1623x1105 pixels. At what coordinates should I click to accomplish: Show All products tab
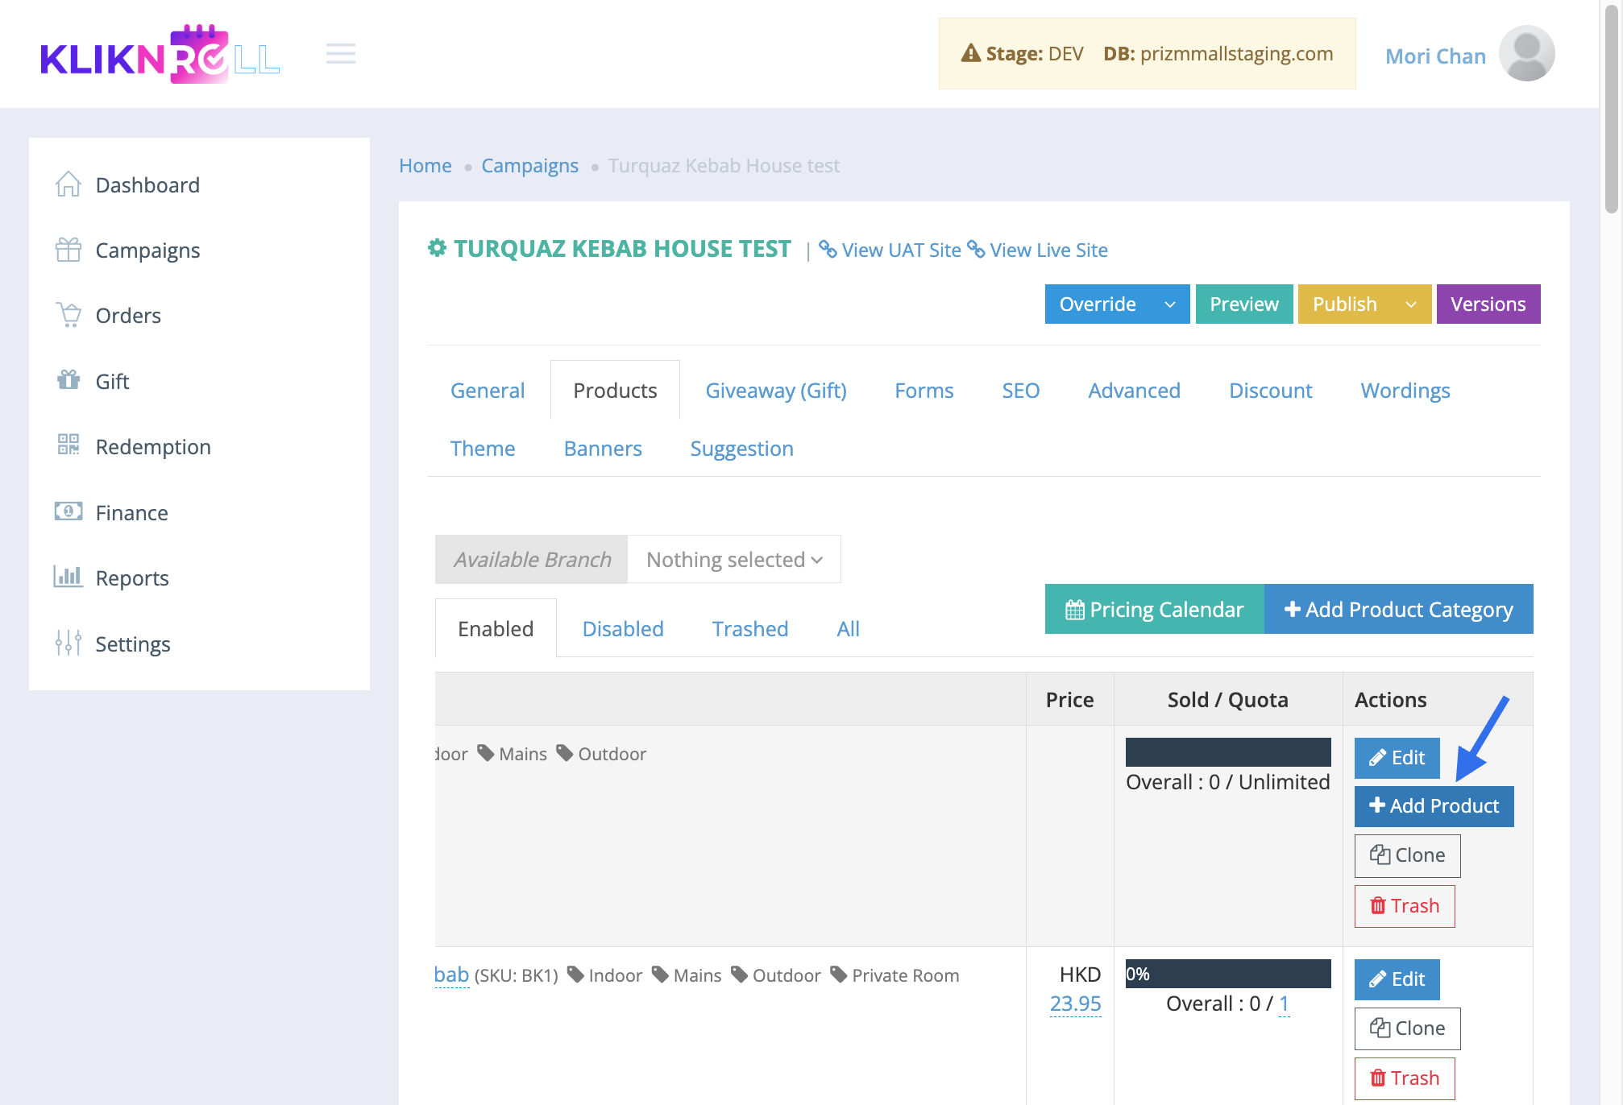pos(848,629)
